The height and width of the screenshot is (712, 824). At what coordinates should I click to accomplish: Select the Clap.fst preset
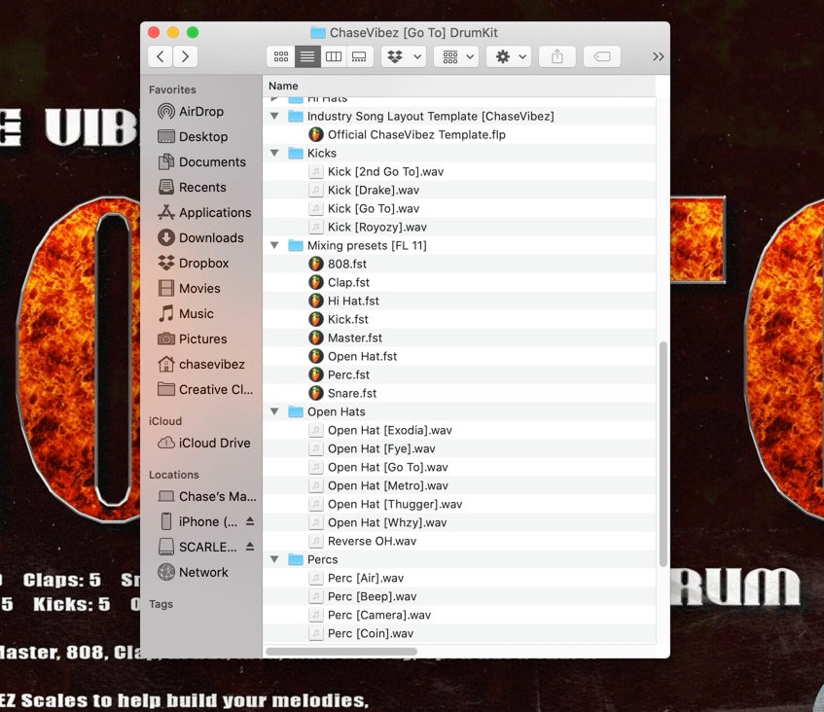click(459, 282)
